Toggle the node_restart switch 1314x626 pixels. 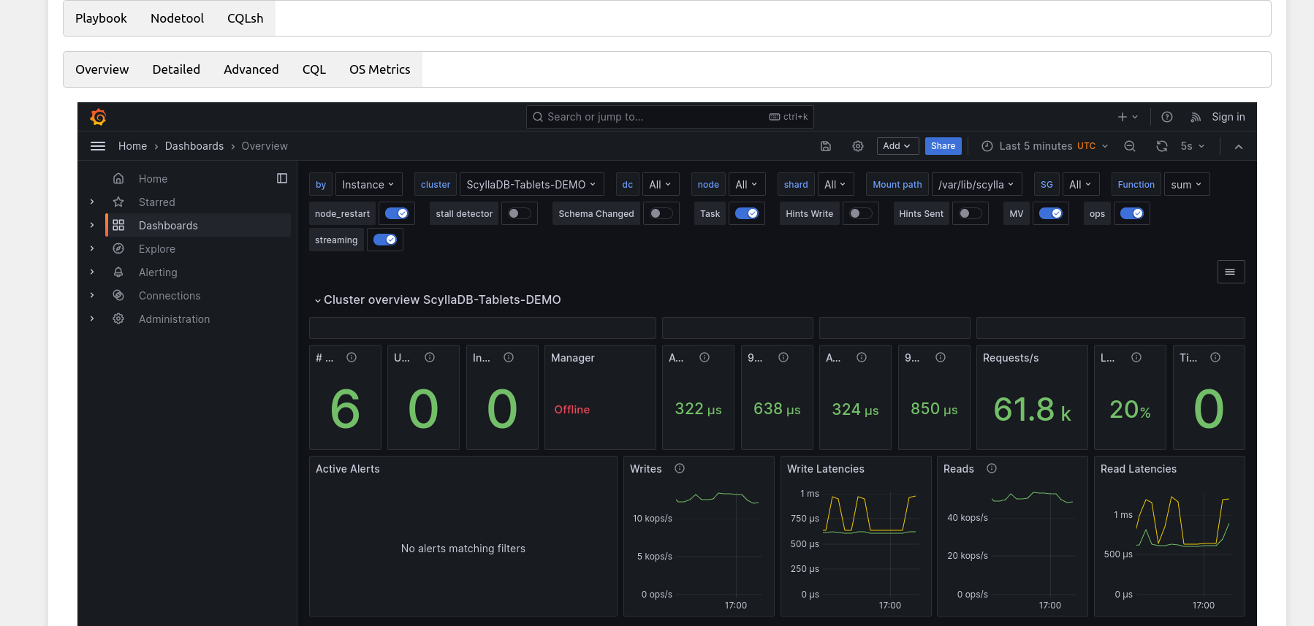pyautogui.click(x=397, y=213)
